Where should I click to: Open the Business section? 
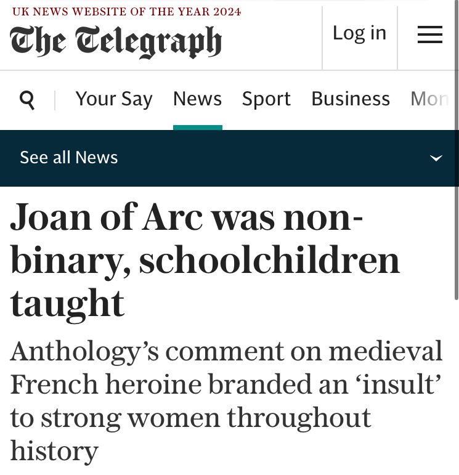pyautogui.click(x=351, y=99)
